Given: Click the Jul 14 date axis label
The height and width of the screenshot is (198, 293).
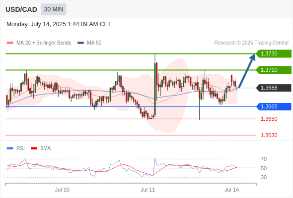Looking at the screenshot, I should tap(231, 190).
